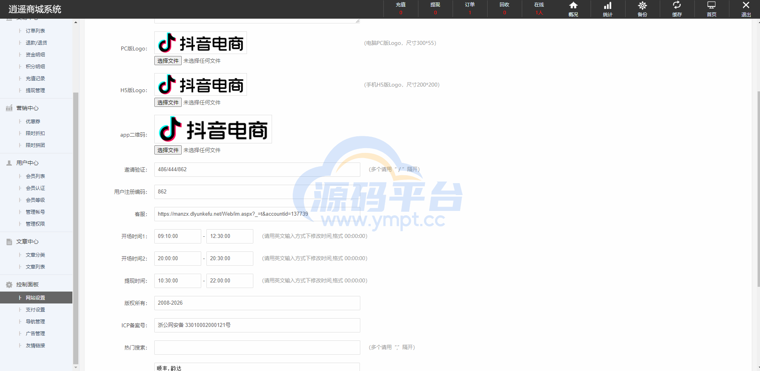Open 会员列表 in the sidebar

point(36,176)
